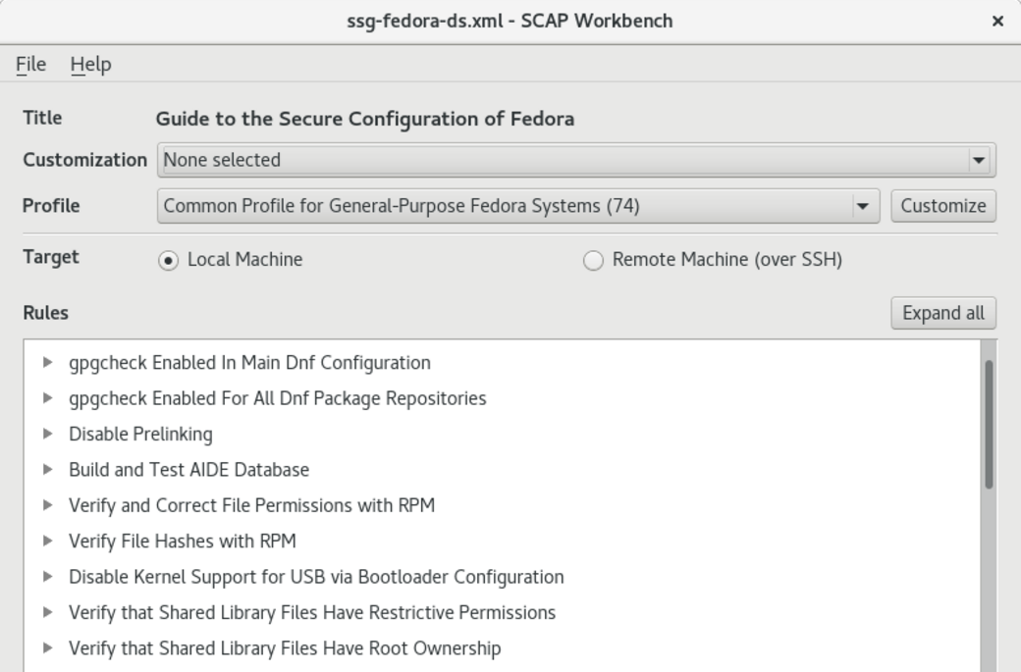1021x672 pixels.
Task: Select 'Verify that Shared Library Files Have Root Ownership'
Action: pos(286,649)
